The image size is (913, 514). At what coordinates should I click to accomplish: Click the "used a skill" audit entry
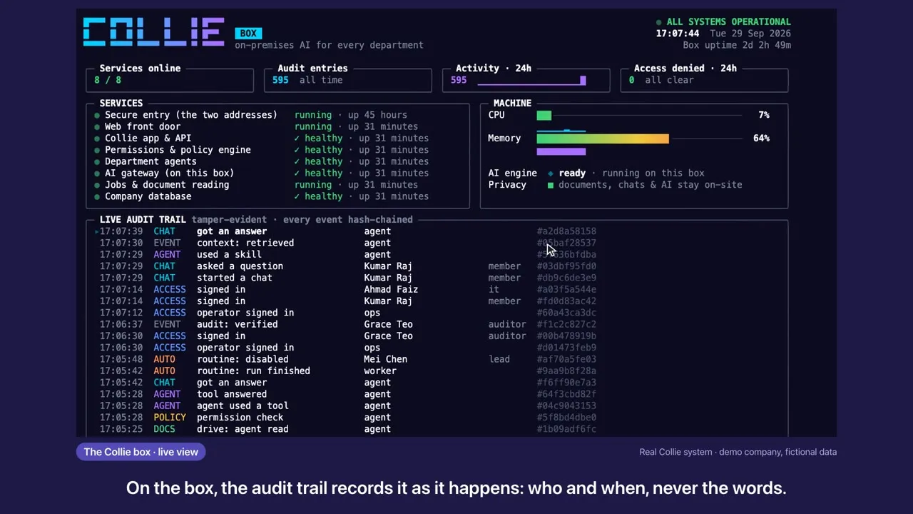pyautogui.click(x=229, y=255)
